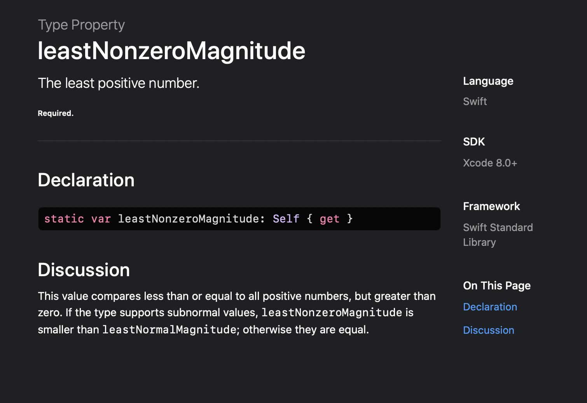This screenshot has width=587, height=403.
Task: Jump to Discussion via On This Page link
Action: click(x=489, y=330)
